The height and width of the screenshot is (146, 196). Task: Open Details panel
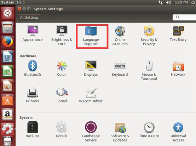pyautogui.click(x=62, y=129)
